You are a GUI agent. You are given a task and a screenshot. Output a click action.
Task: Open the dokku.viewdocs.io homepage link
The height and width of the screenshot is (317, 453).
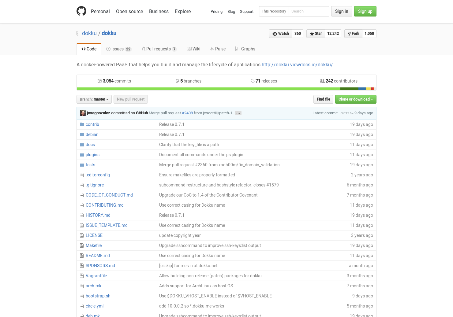tap(297, 65)
